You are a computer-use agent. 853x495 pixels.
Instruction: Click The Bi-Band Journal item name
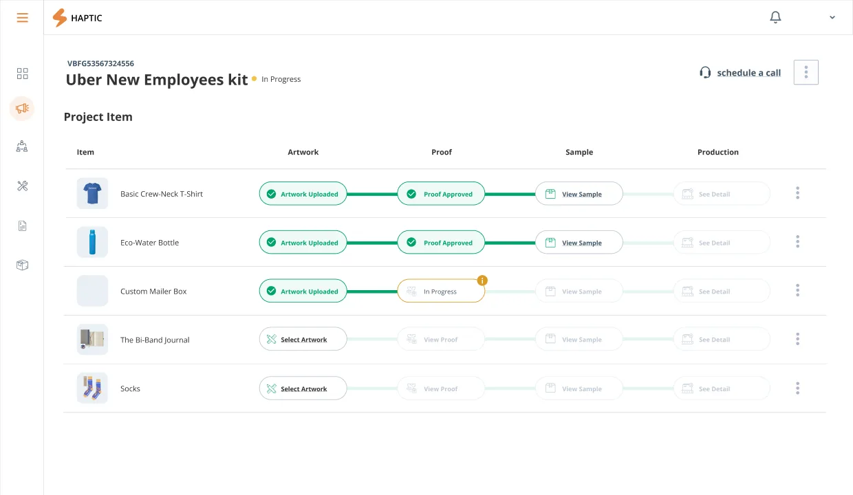click(x=155, y=340)
